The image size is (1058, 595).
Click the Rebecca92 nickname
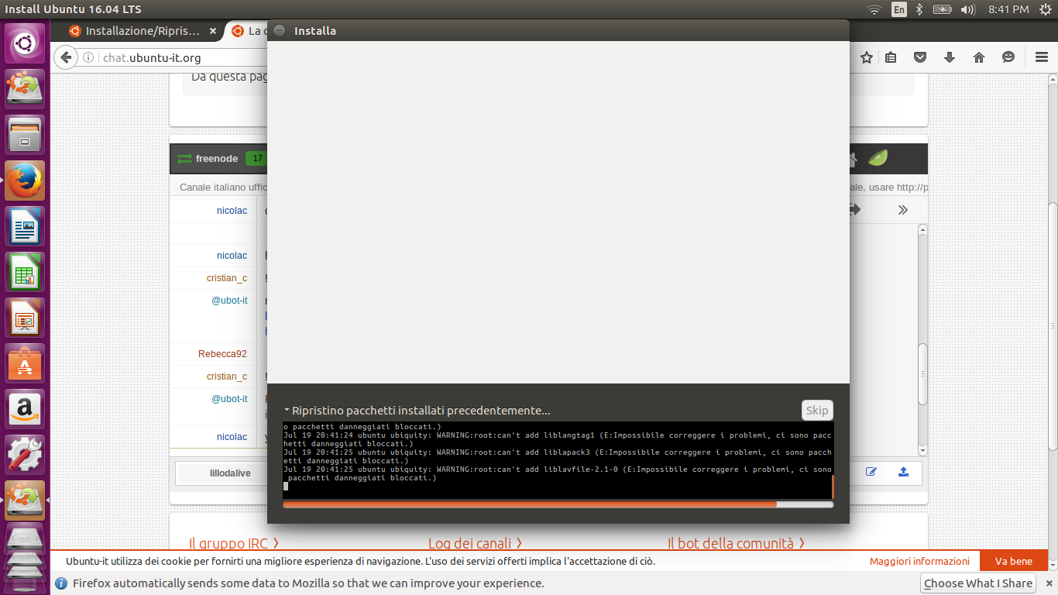point(222,354)
